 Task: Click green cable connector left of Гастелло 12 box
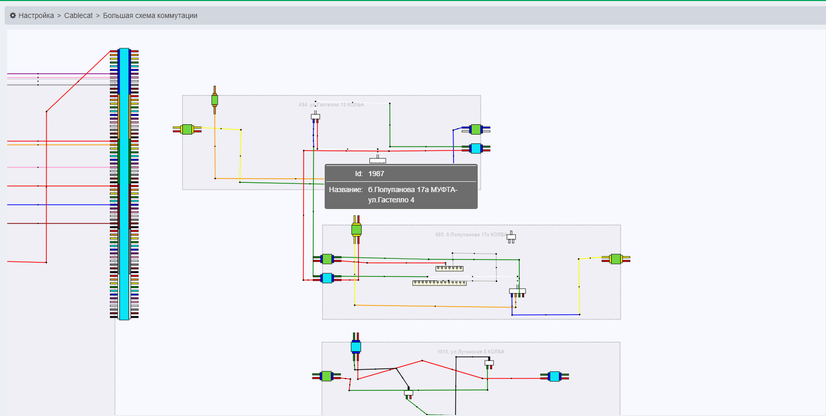click(187, 129)
